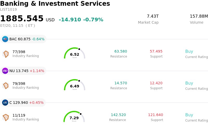Open Citigroup industry ranking radar icon
The image size is (208, 127).
click(x=6, y=117)
